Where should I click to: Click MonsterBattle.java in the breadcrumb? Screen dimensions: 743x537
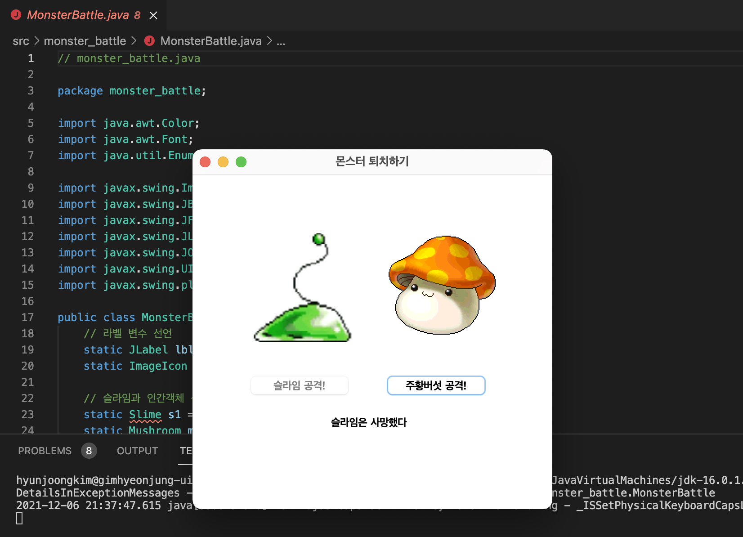[x=211, y=41]
